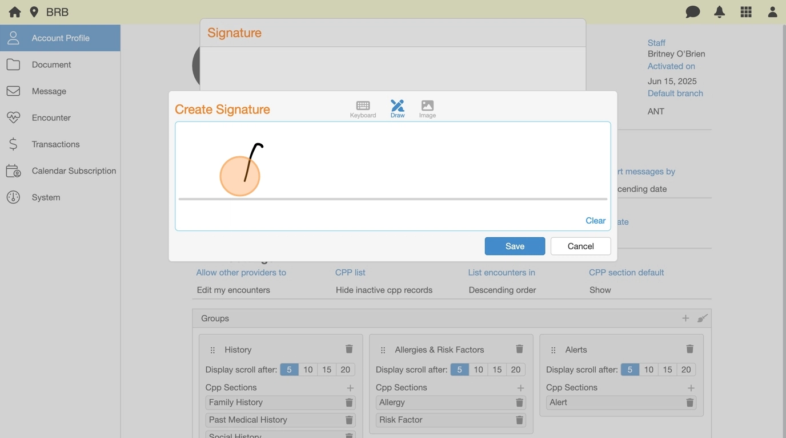Clear the signature drawing
Image resolution: width=786 pixels, height=438 pixels.
tap(595, 221)
